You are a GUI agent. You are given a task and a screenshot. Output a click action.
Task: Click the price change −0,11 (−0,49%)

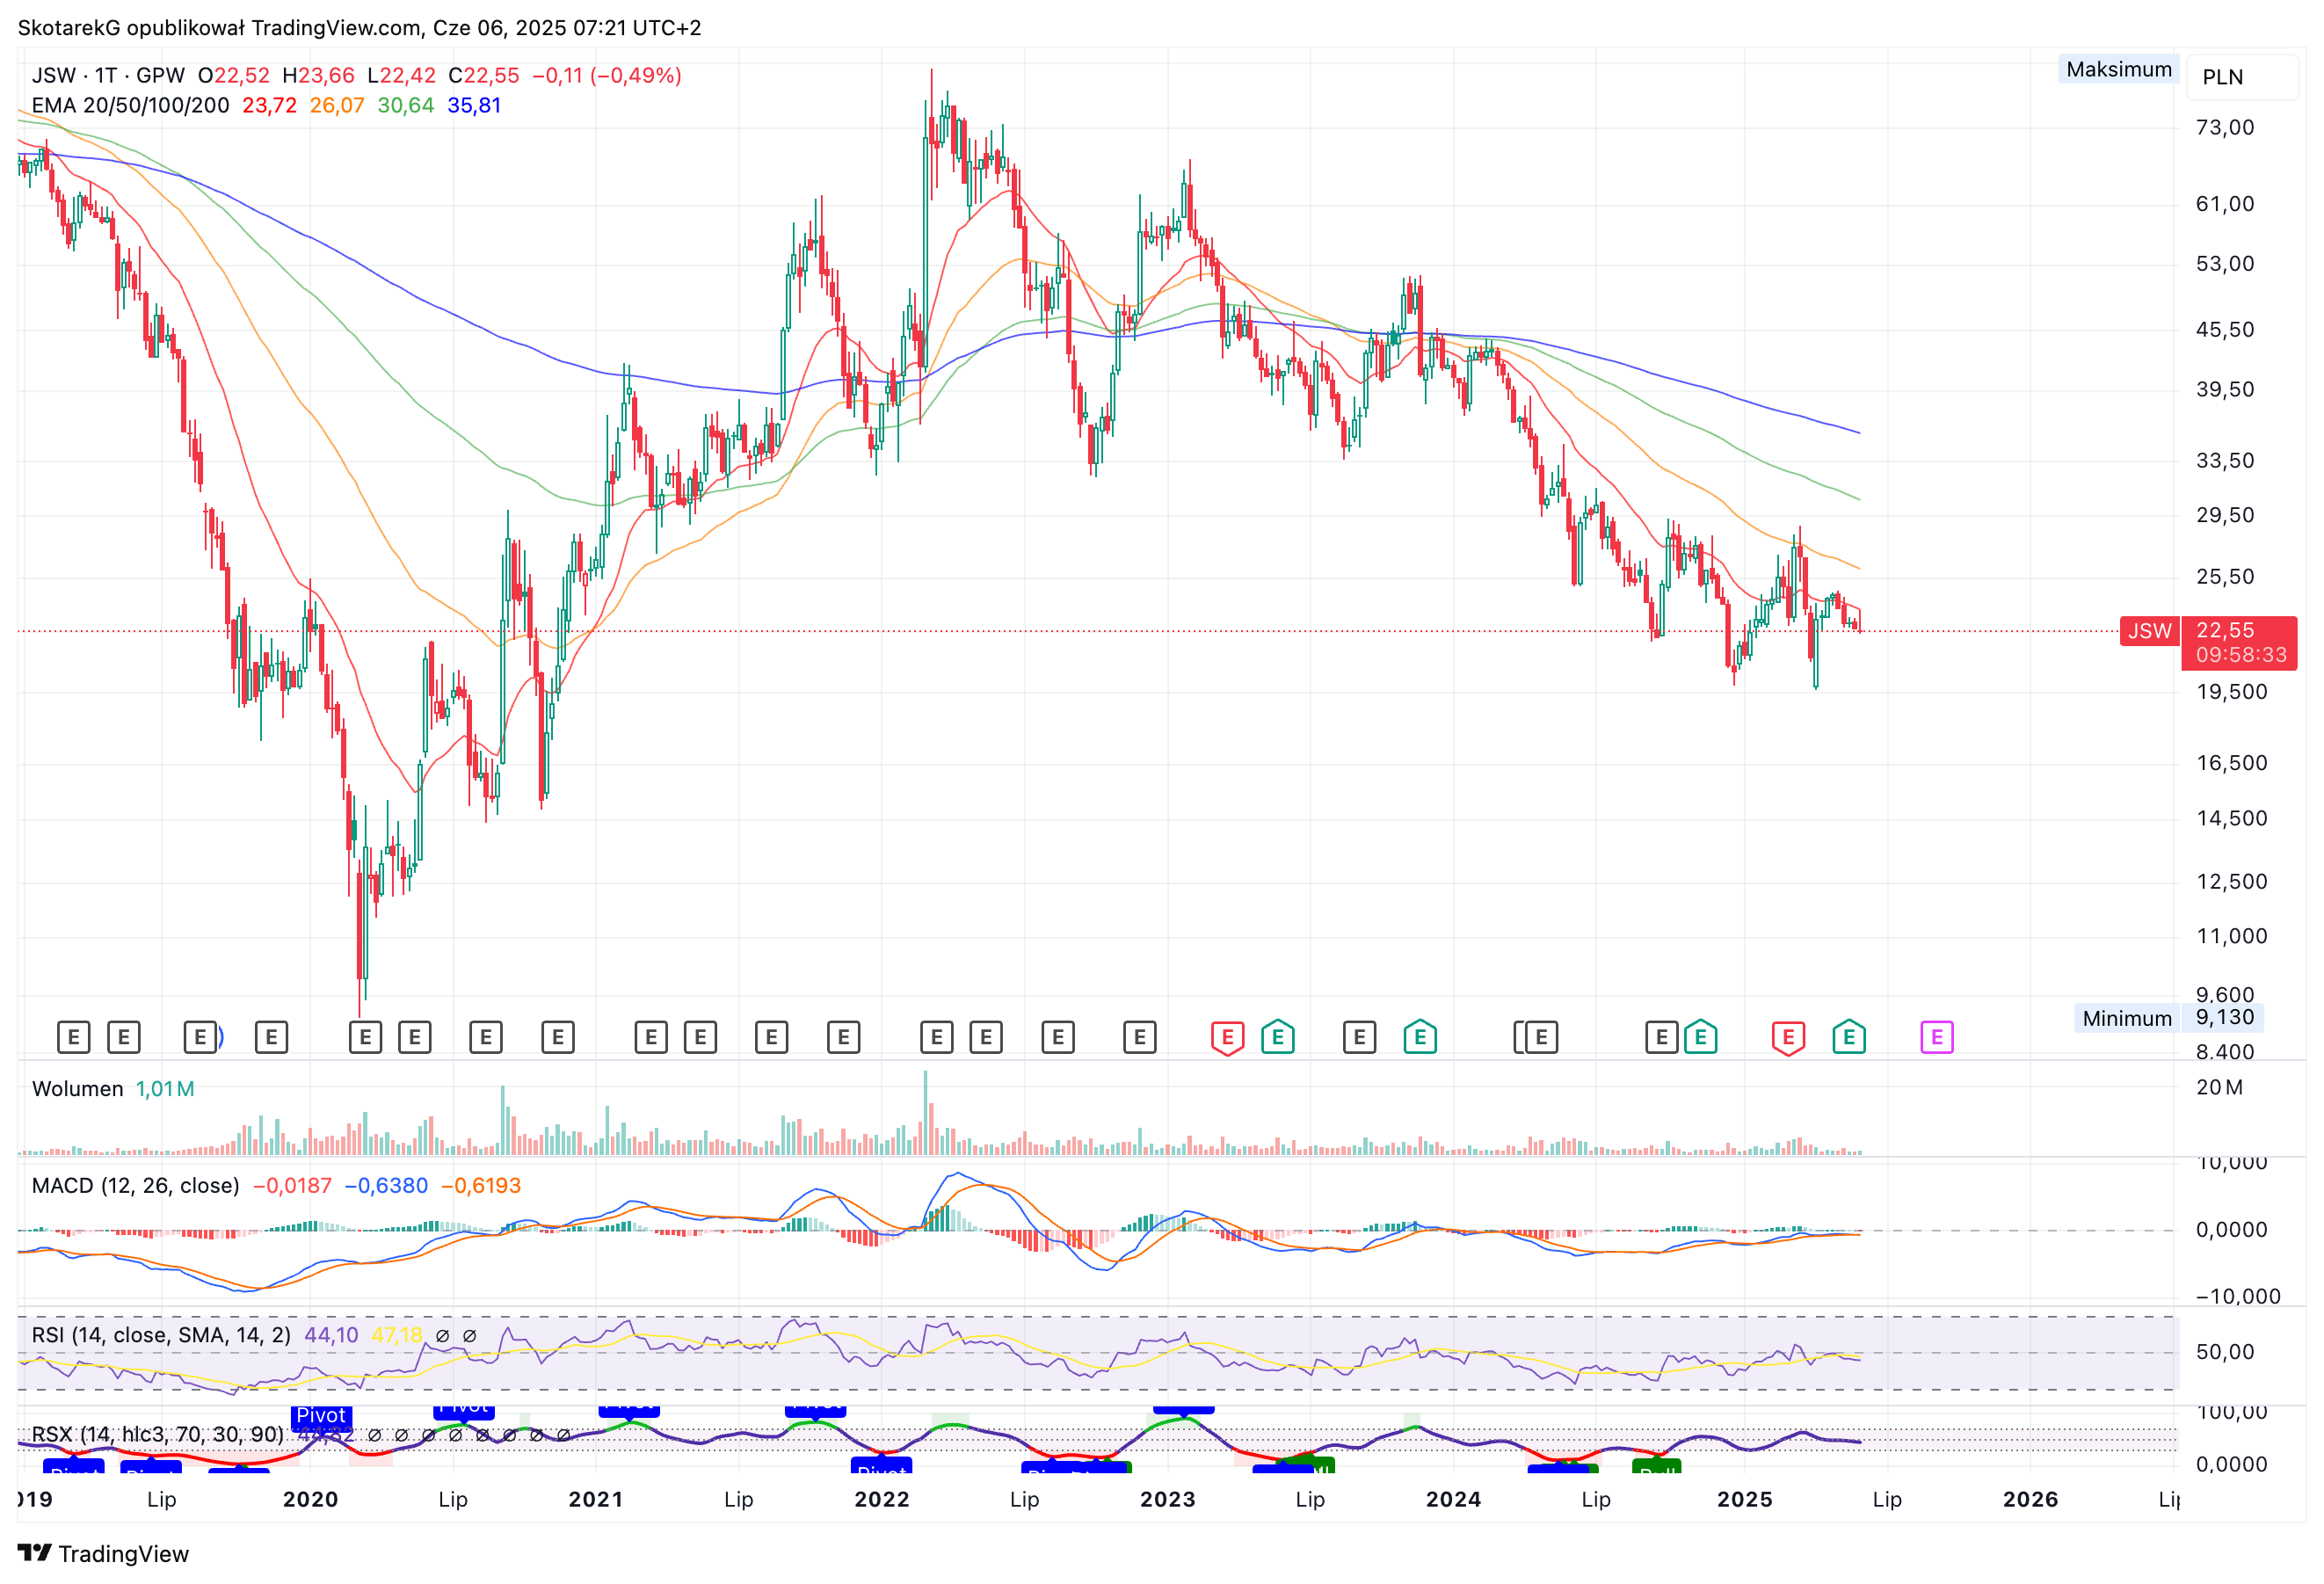tap(606, 75)
